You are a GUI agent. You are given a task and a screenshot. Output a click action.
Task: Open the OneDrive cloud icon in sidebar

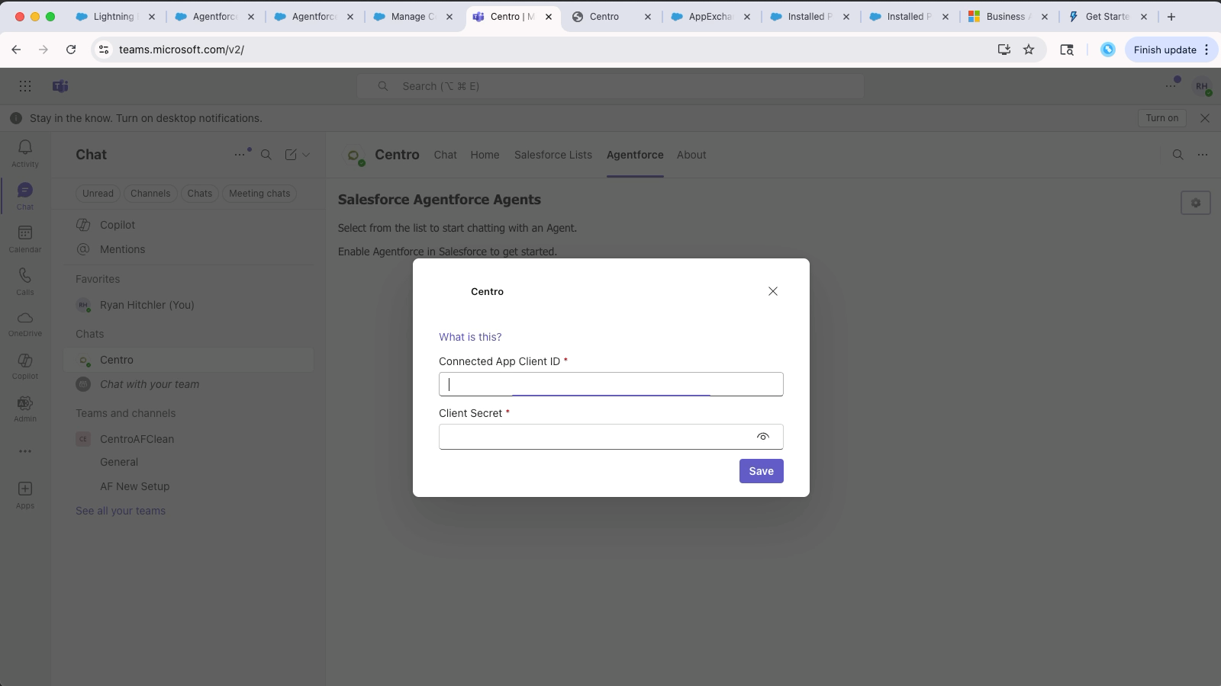[25, 323]
